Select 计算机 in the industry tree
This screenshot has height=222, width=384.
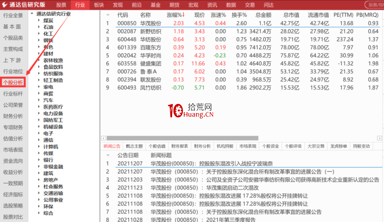point(51,147)
